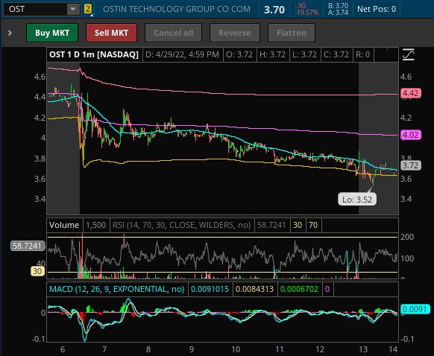Click the Reverse position button
The height and width of the screenshot is (356, 434).
pyautogui.click(x=235, y=33)
